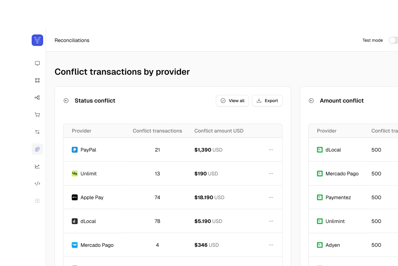398x266 pixels.
Task: Select the PayPal provider name
Action: click(x=88, y=150)
